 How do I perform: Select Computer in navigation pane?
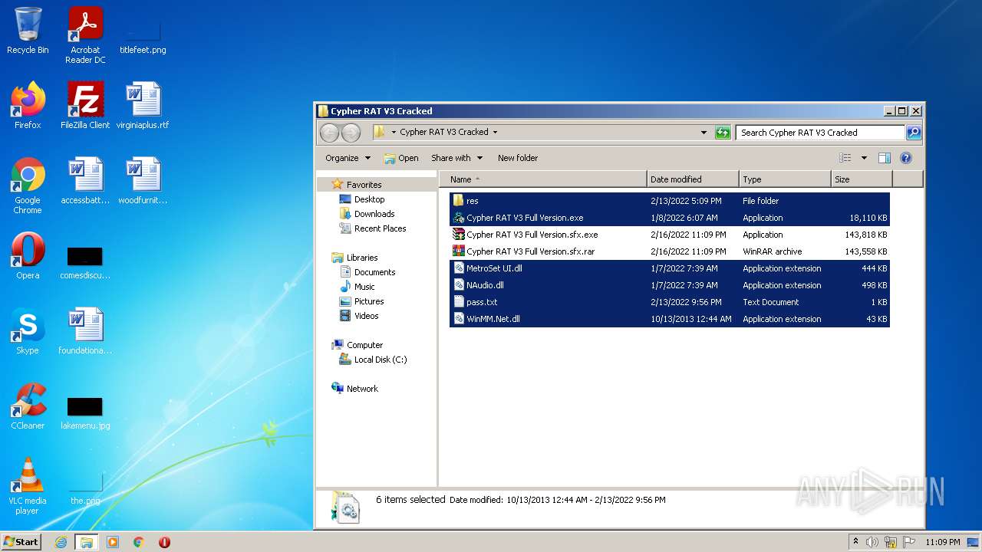click(x=364, y=345)
